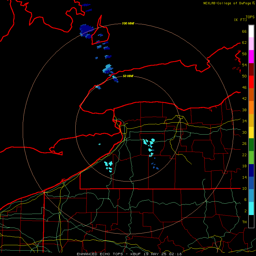The width and height of the screenshot is (256, 256).
Task: Click the '50 NMI' range ring label
Action: tap(128, 76)
